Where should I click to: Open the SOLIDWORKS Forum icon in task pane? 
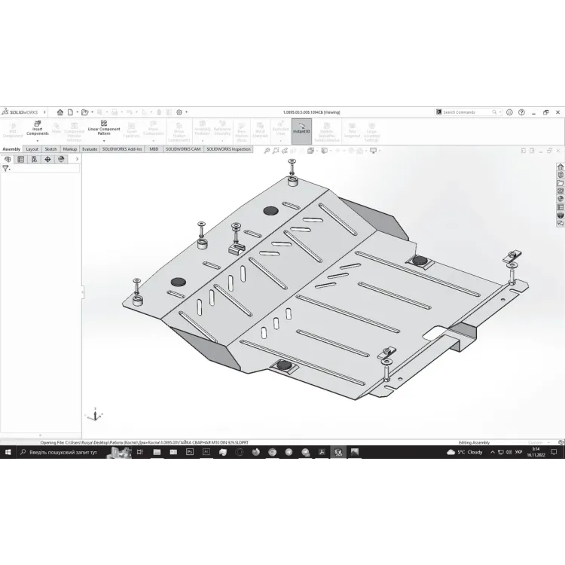(x=560, y=224)
